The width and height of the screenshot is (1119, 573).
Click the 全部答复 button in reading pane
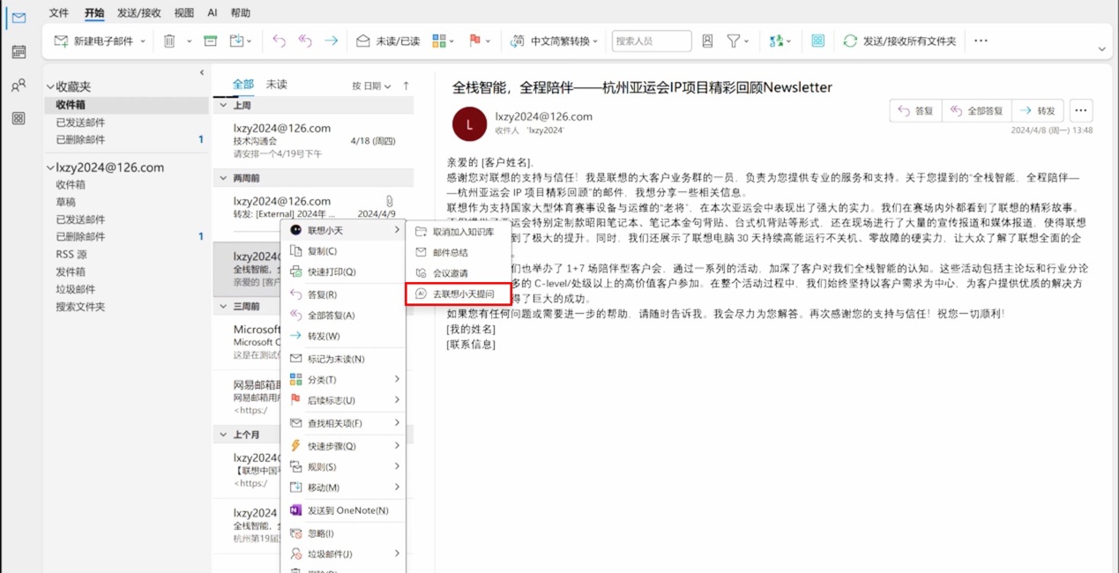(x=977, y=111)
